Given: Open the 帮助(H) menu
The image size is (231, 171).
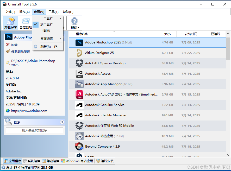Looking at the screenshot, I should coord(68,12).
